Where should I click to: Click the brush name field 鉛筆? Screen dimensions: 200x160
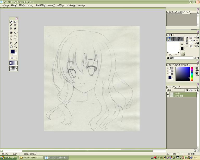[x=181, y=58]
